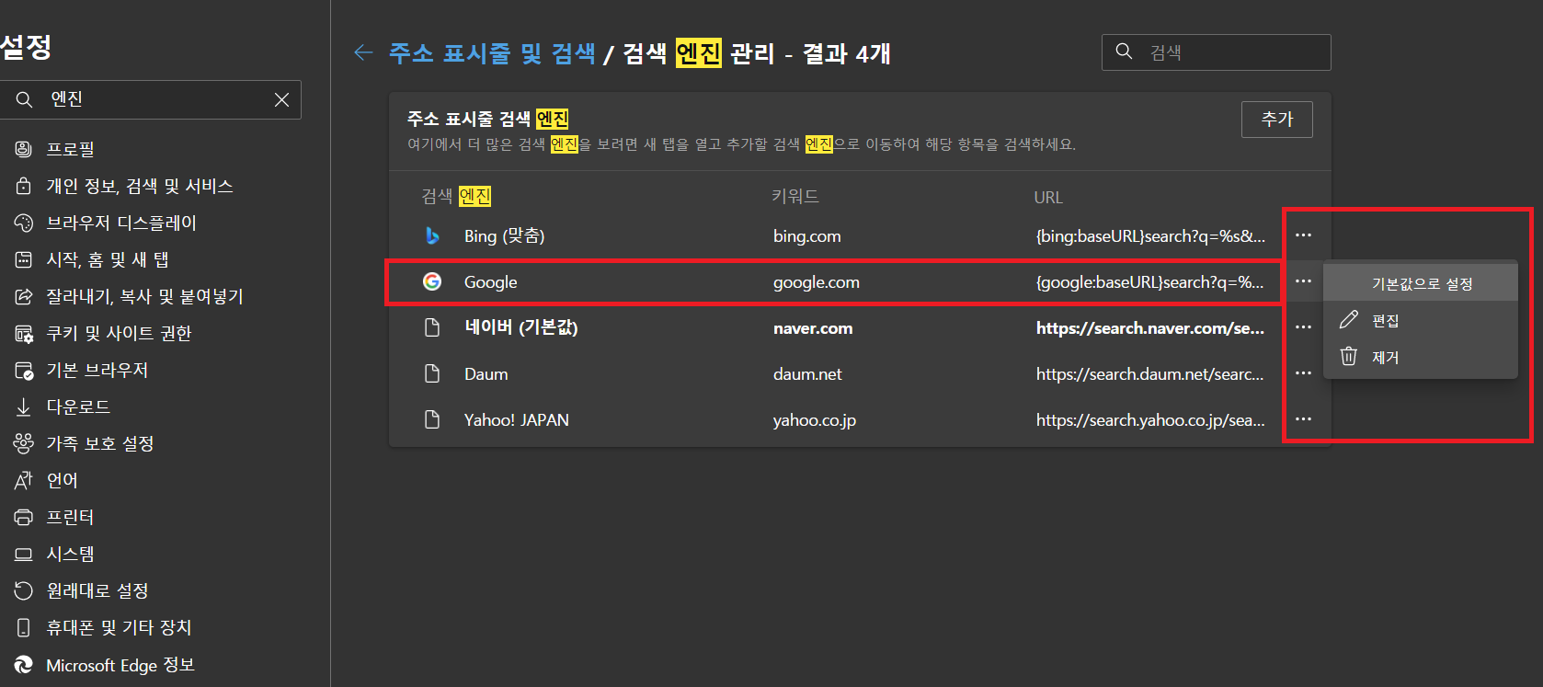Click the page icon in the Daum row
Screen dimensions: 1543x687
coord(432,373)
